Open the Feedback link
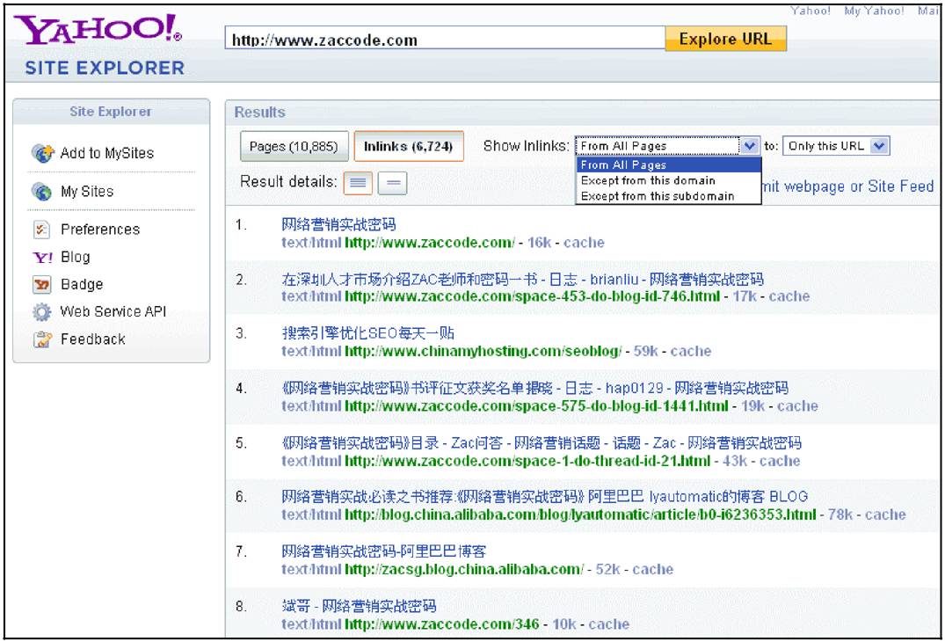 pyautogui.click(x=93, y=339)
